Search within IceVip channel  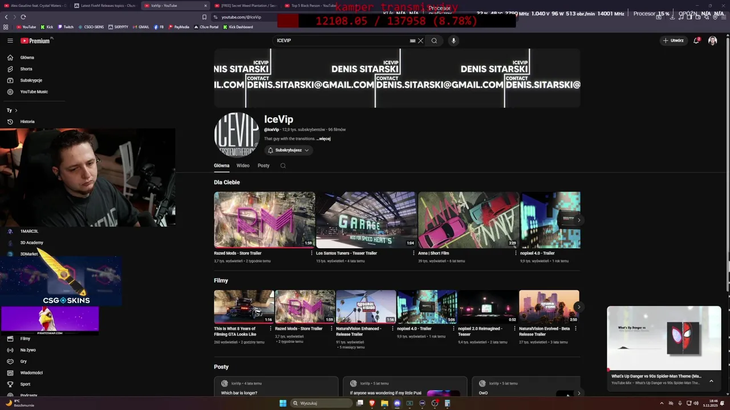(x=283, y=166)
